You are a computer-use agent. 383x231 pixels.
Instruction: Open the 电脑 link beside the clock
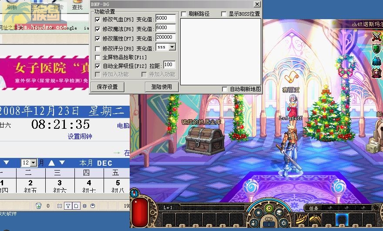[x=123, y=126]
